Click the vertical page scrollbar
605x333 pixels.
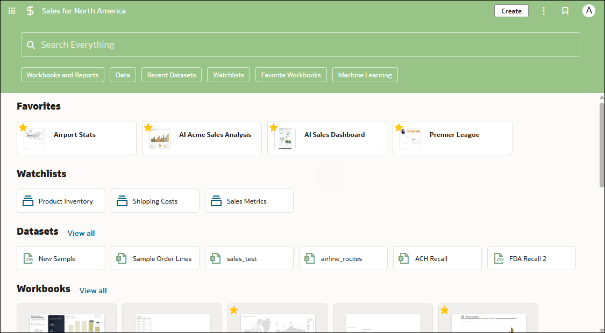(x=602, y=145)
